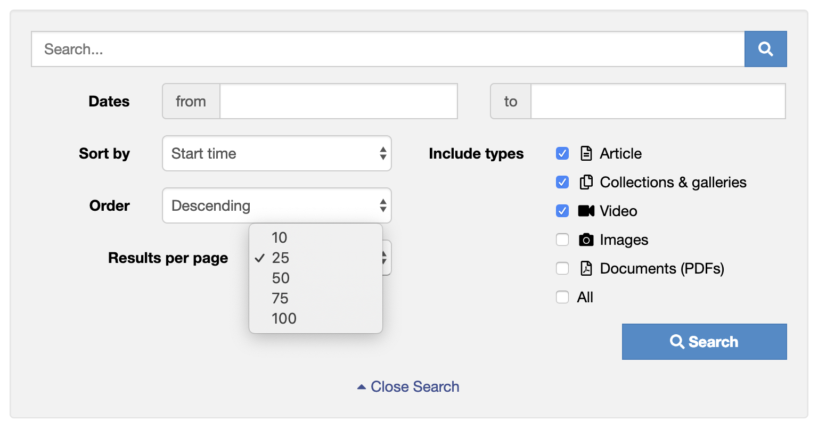This screenshot has height=429, width=818.
Task: Click the caret icon beside Close Search
Action: [362, 387]
